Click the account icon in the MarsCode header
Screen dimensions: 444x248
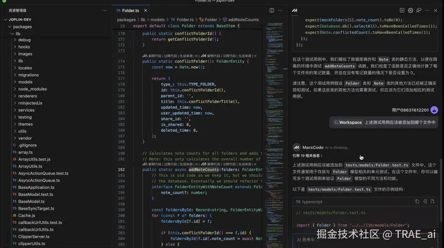pyautogui.click(x=418, y=10)
